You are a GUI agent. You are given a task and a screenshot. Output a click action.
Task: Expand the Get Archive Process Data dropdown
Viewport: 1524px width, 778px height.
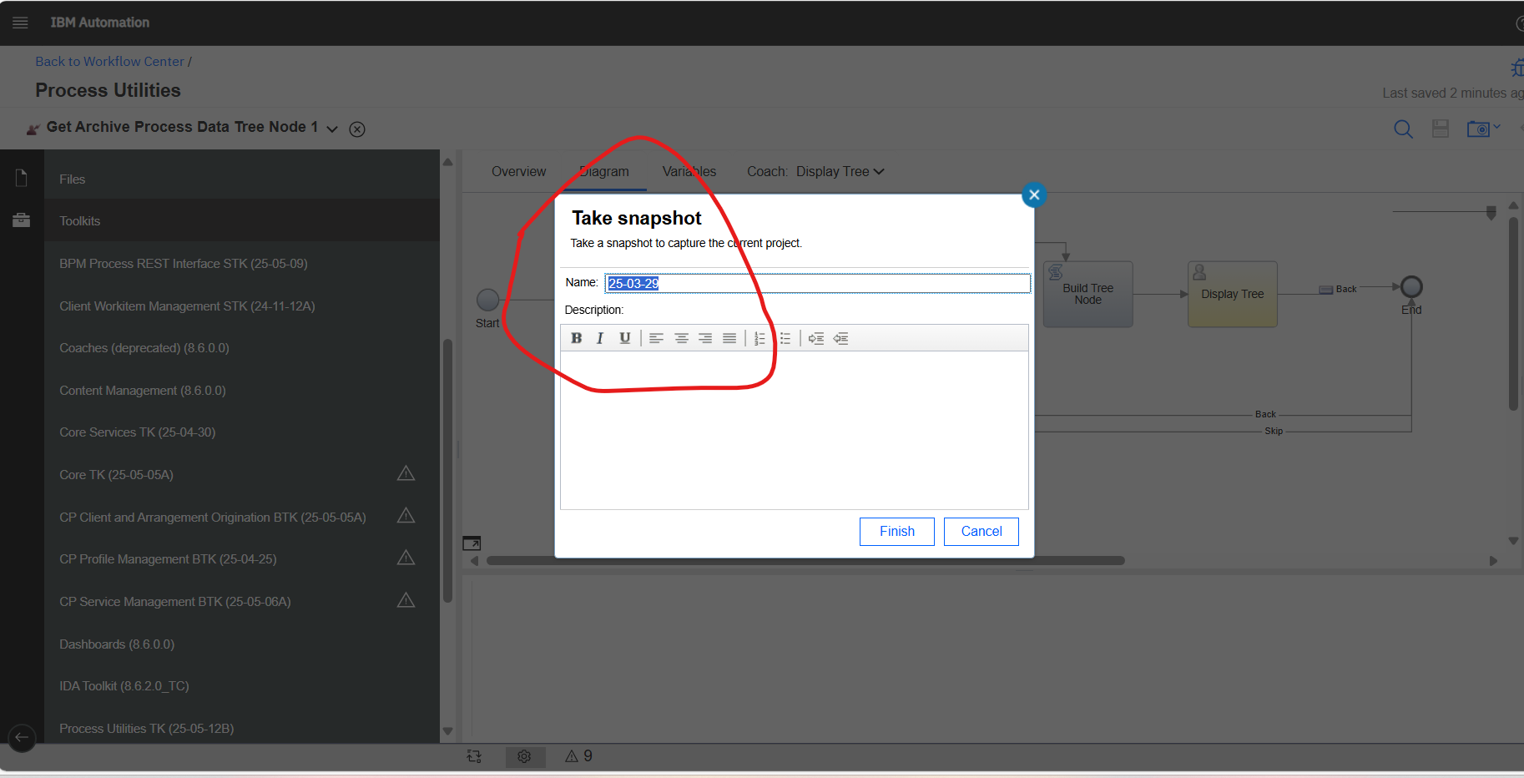pyautogui.click(x=332, y=129)
